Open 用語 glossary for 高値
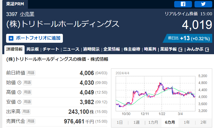 coord(27,92)
